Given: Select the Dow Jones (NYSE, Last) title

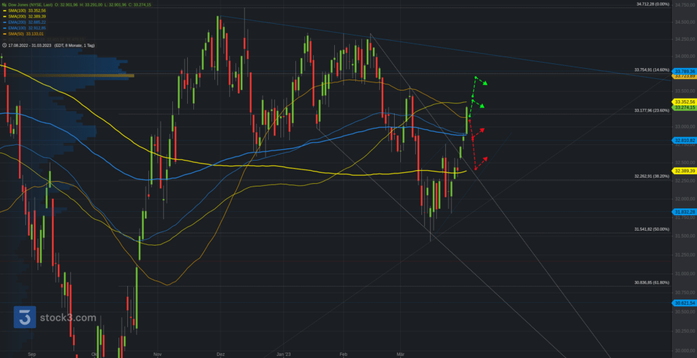Looking at the screenshot, I should (30, 5).
